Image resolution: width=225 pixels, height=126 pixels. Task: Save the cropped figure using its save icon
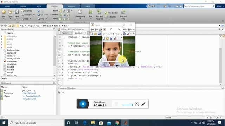(111, 38)
